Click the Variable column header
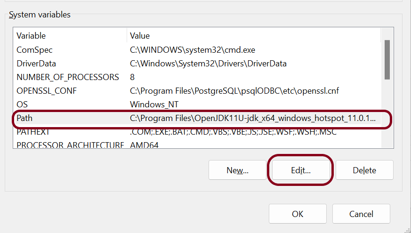This screenshot has width=411, height=233. (31, 36)
